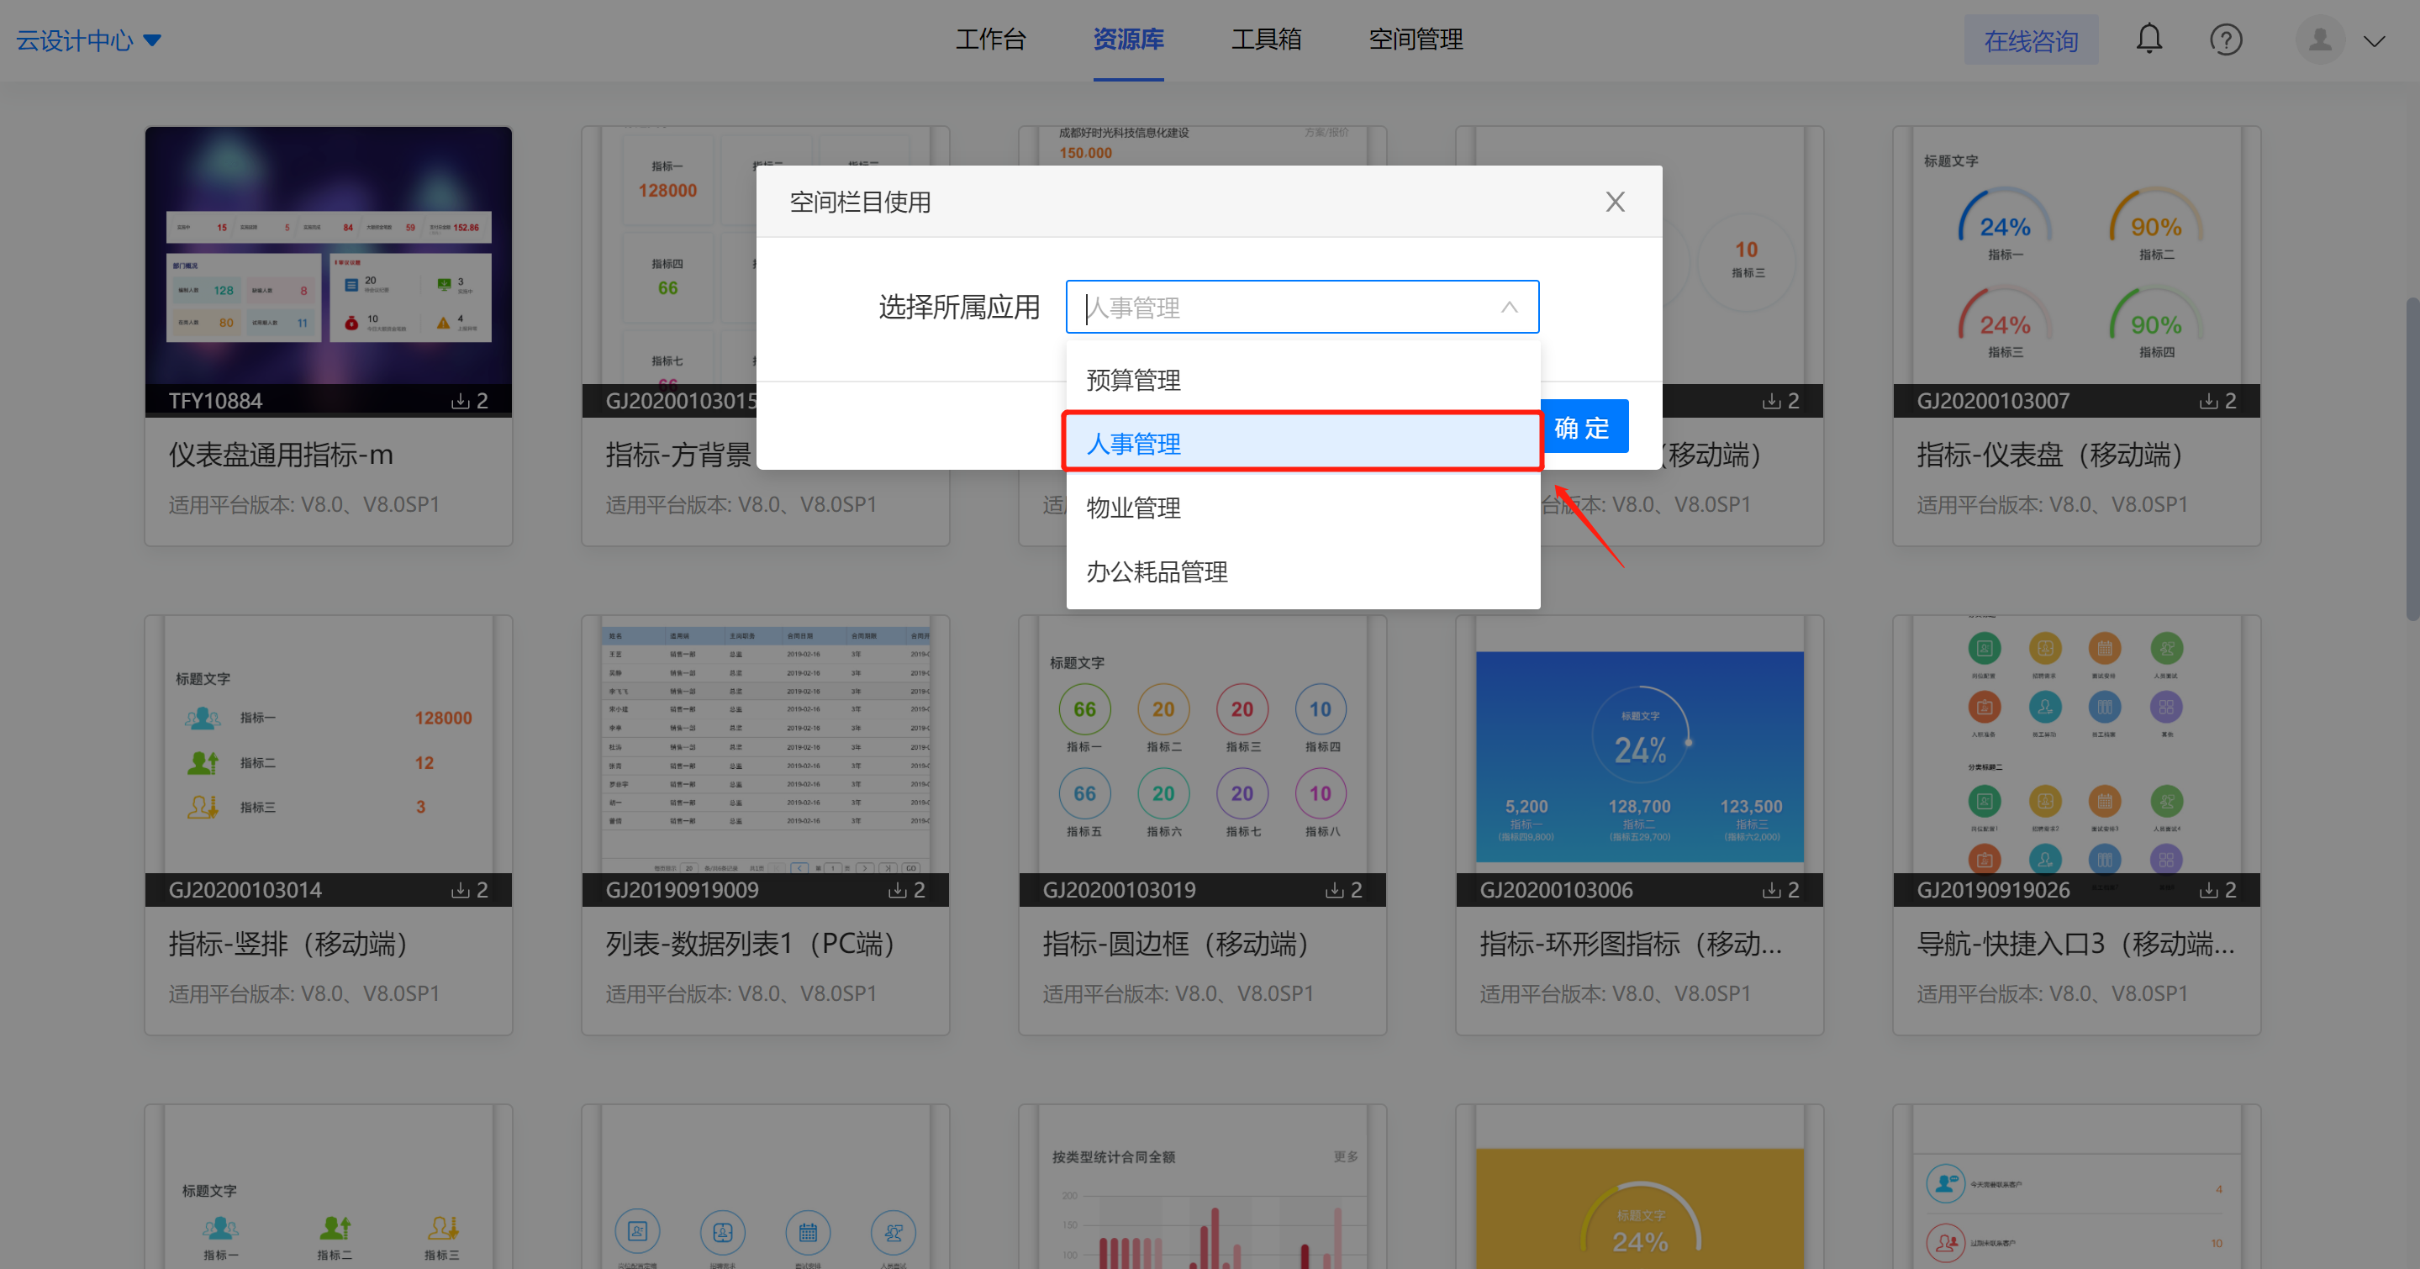Viewport: 2420px width, 1269px height.
Task: Open the 按类型统计合同金额 chart thumbnail
Action: 1203,1188
